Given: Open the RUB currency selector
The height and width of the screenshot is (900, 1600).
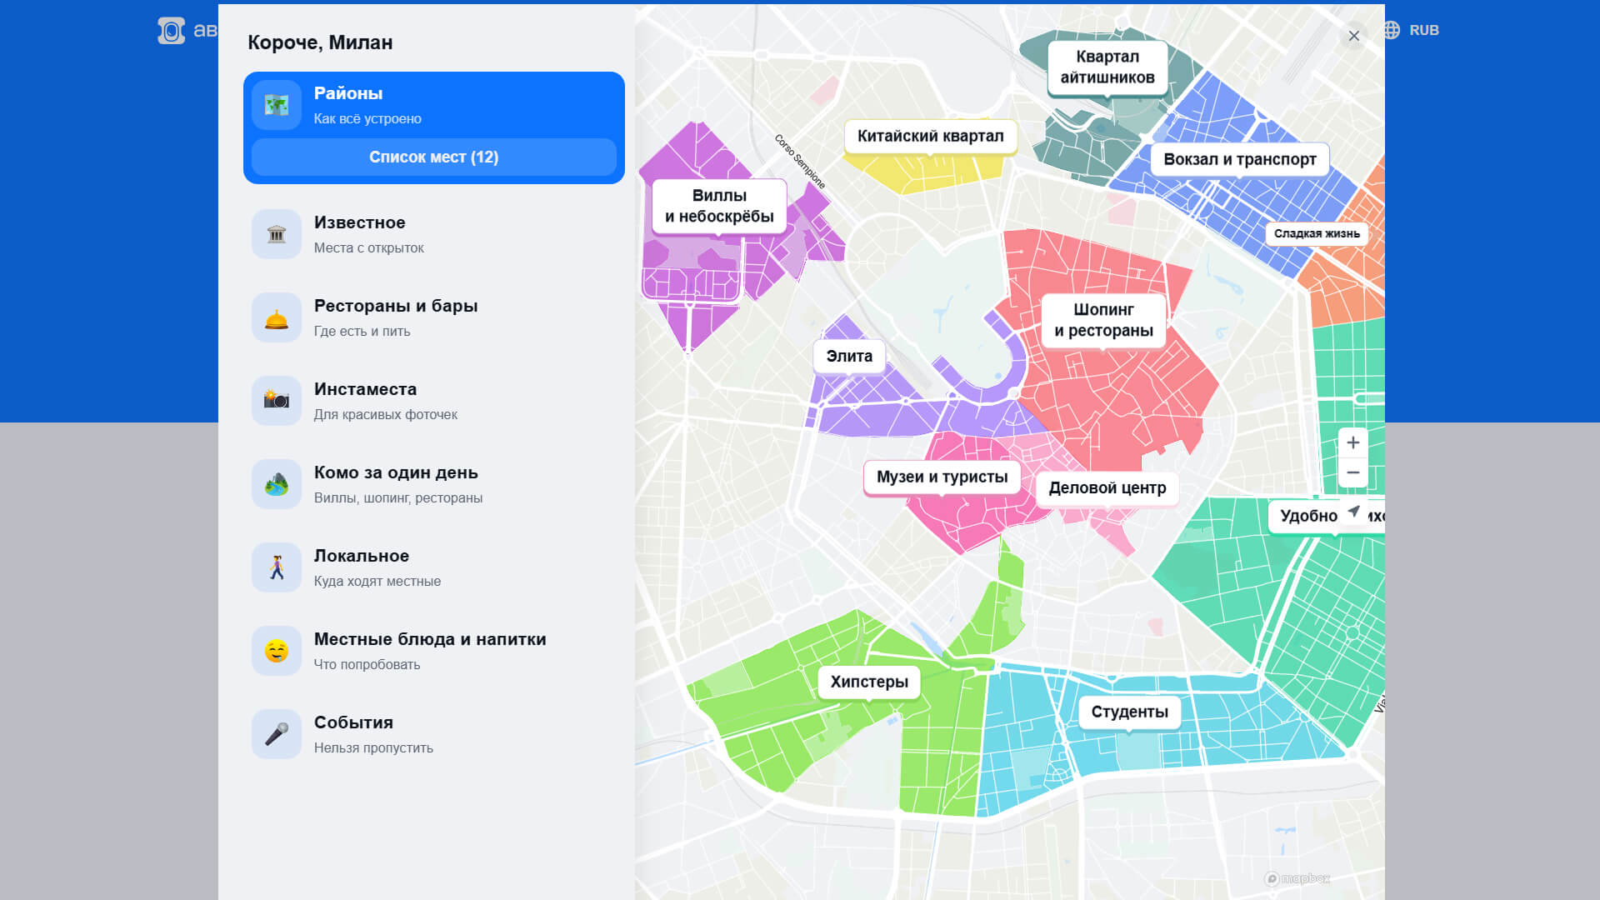Looking at the screenshot, I should 1412,30.
